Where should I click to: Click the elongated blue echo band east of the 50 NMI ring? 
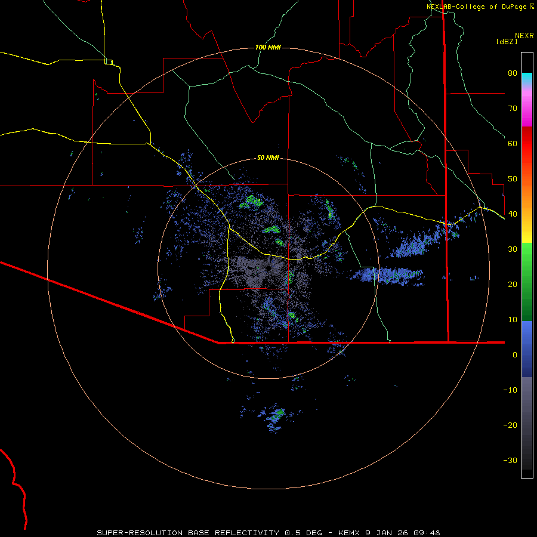click(387, 275)
